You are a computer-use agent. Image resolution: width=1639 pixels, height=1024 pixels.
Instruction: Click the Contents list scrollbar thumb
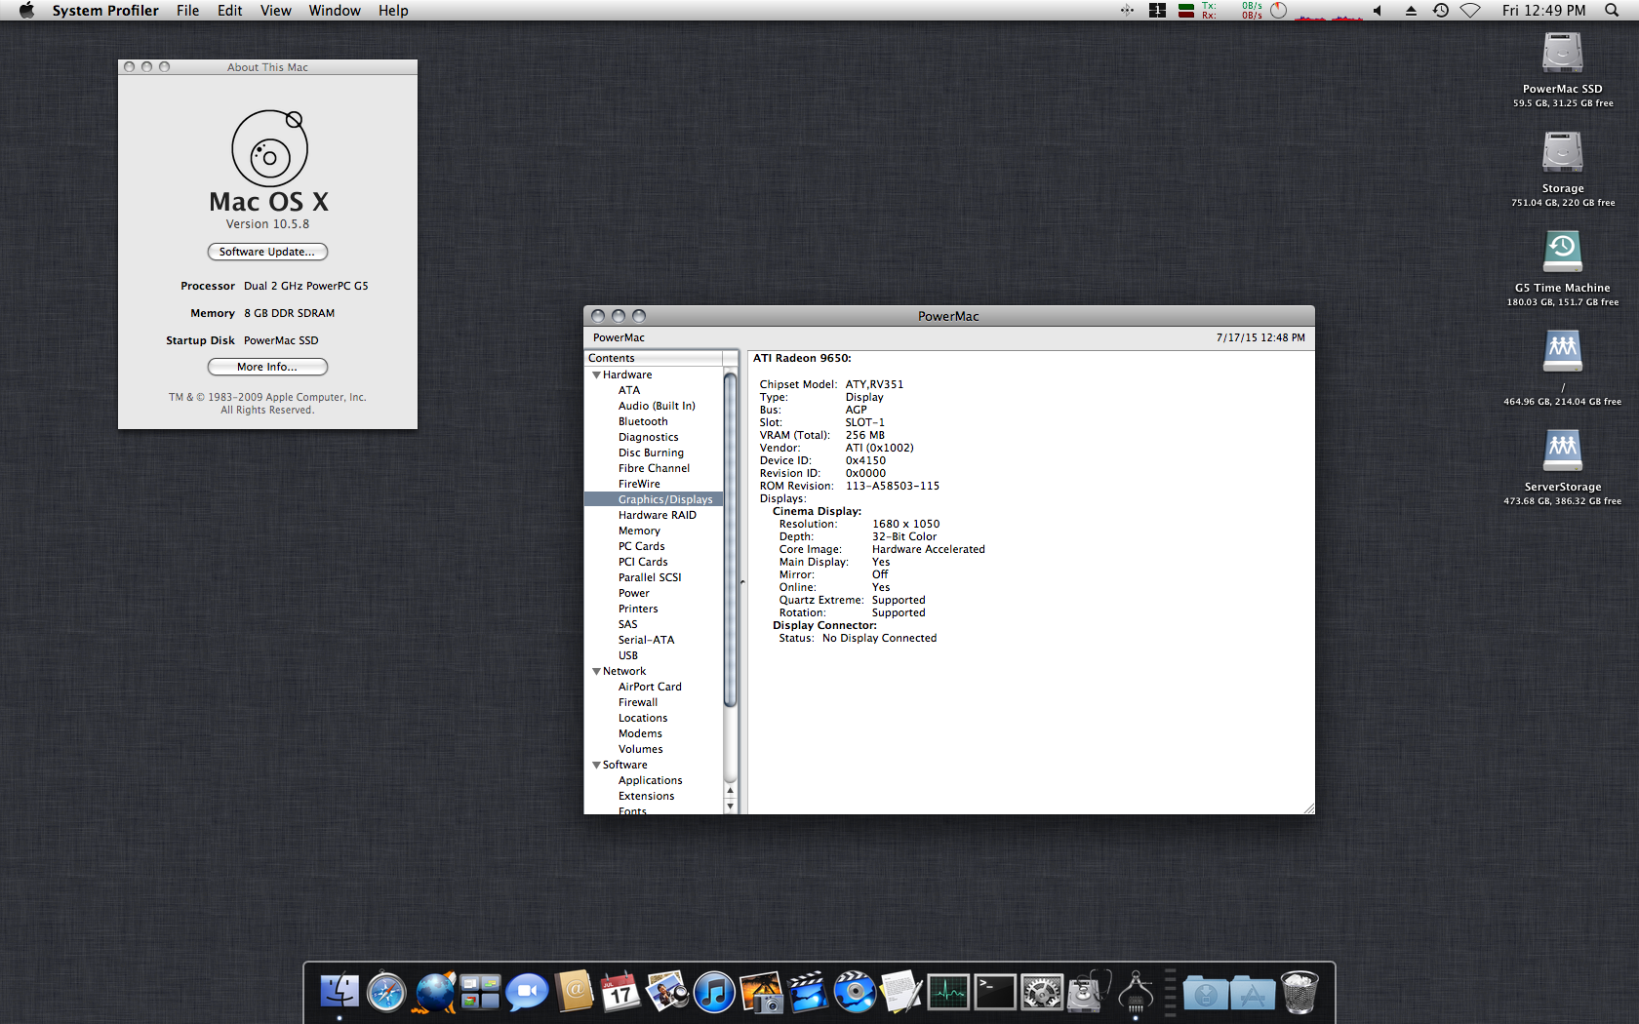tap(730, 536)
